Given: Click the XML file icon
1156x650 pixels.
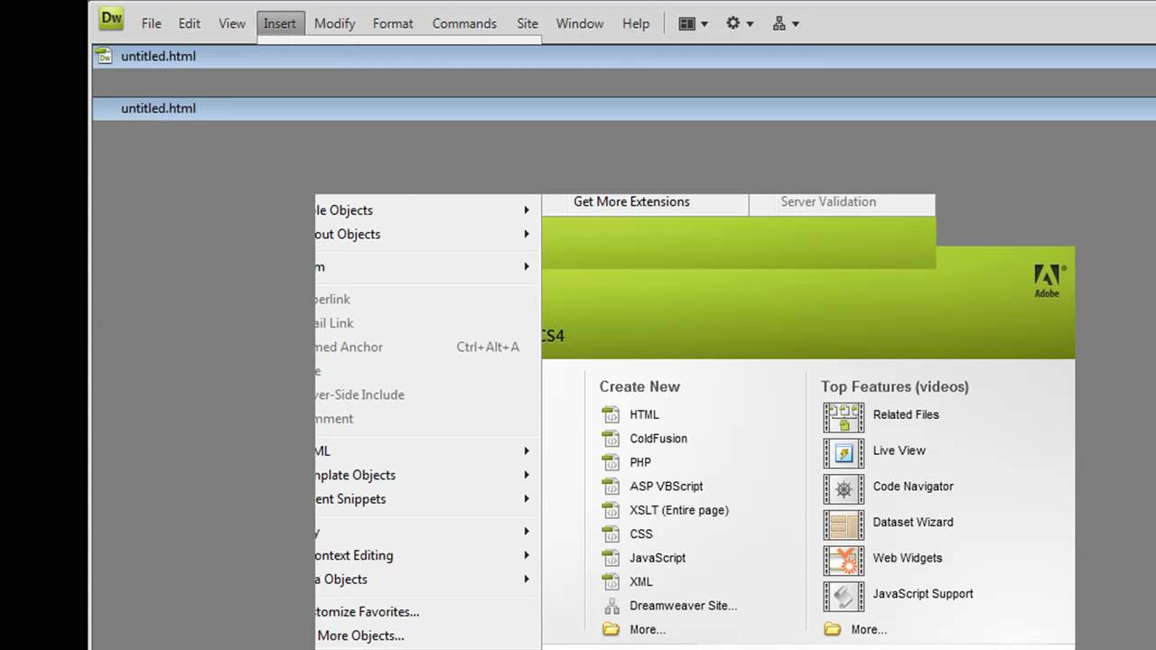Looking at the screenshot, I should (x=611, y=582).
